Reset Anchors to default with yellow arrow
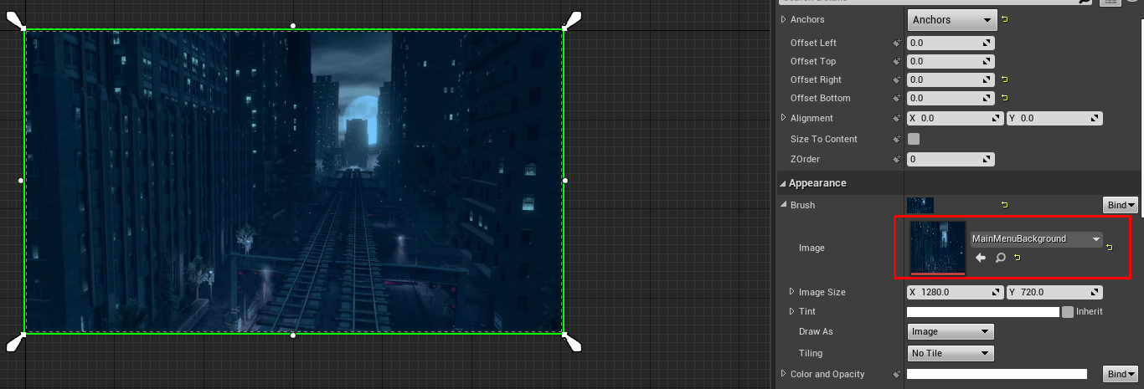This screenshot has width=1144, height=389. click(1004, 19)
